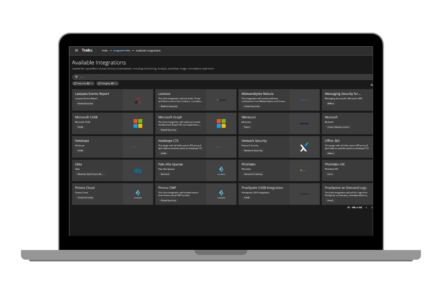Open Netskope CTE integration
Viewport: 442px width, 294px height.
pos(196,147)
